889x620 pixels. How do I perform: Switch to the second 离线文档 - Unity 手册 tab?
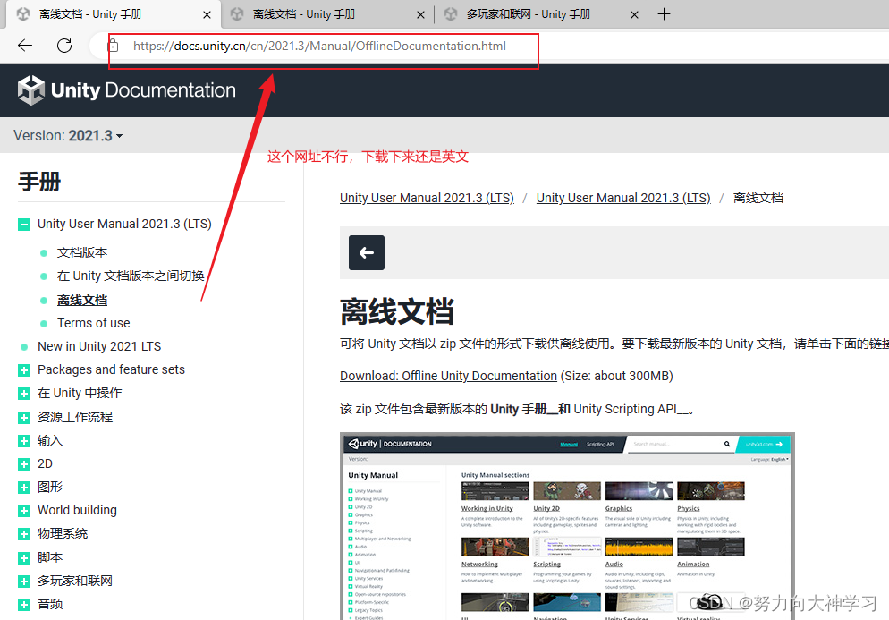coord(327,14)
